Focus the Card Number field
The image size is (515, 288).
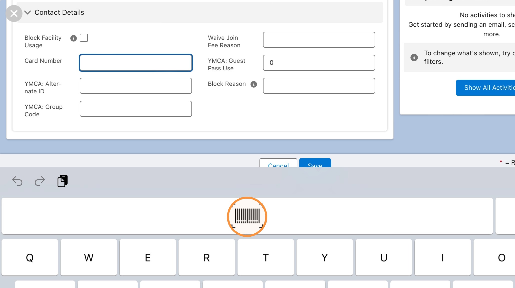[136, 63]
